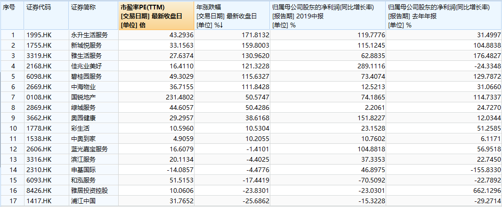Click yearly change value -1.4101
Screen dimensions: 502x207
point(259,149)
